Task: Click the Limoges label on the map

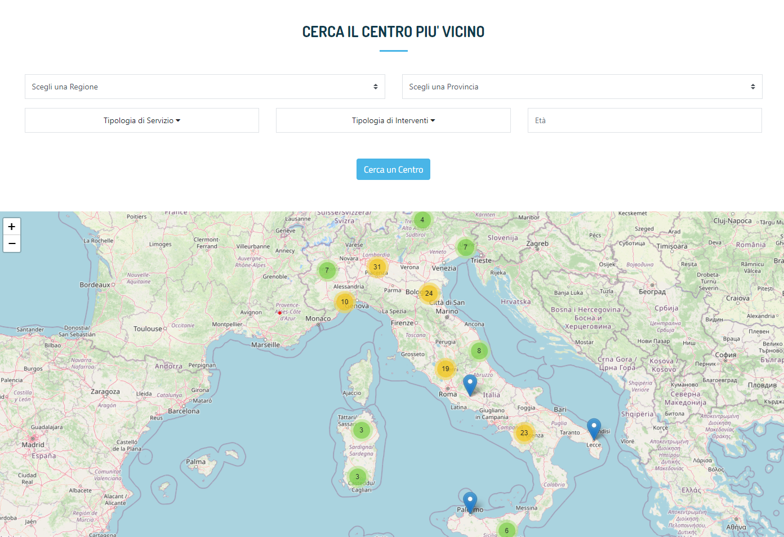Action: 161,245
